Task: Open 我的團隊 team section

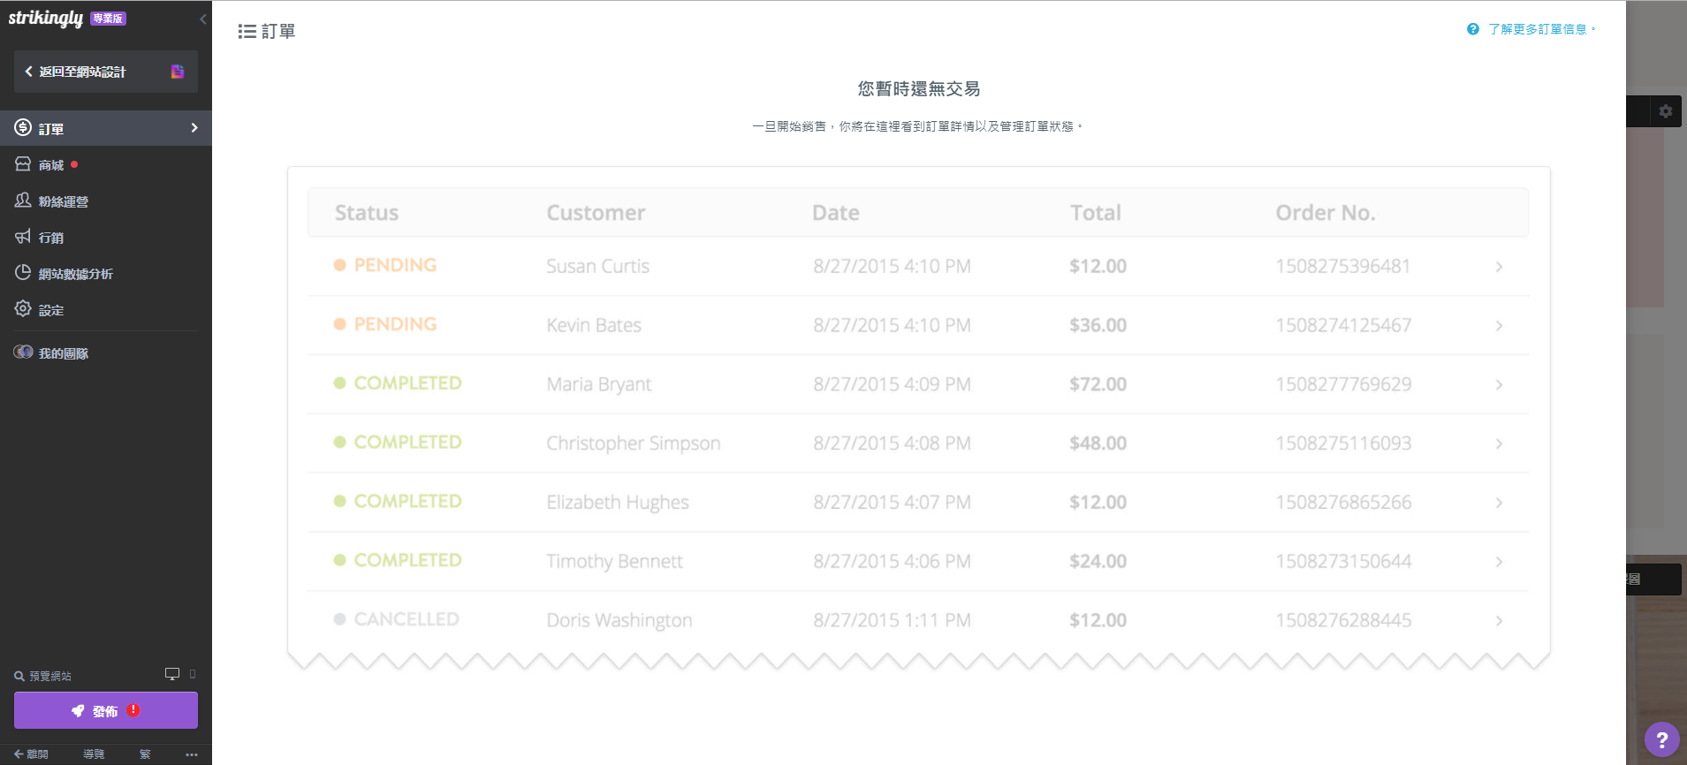Action: [62, 353]
